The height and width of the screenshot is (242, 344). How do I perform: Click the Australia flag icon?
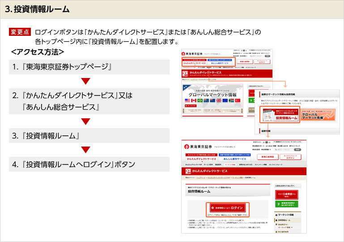(206, 100)
